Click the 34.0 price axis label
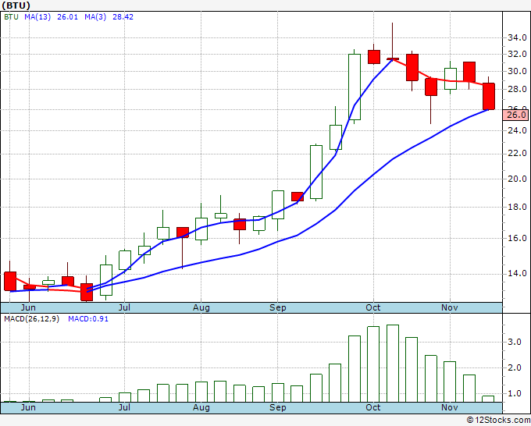 click(x=515, y=37)
